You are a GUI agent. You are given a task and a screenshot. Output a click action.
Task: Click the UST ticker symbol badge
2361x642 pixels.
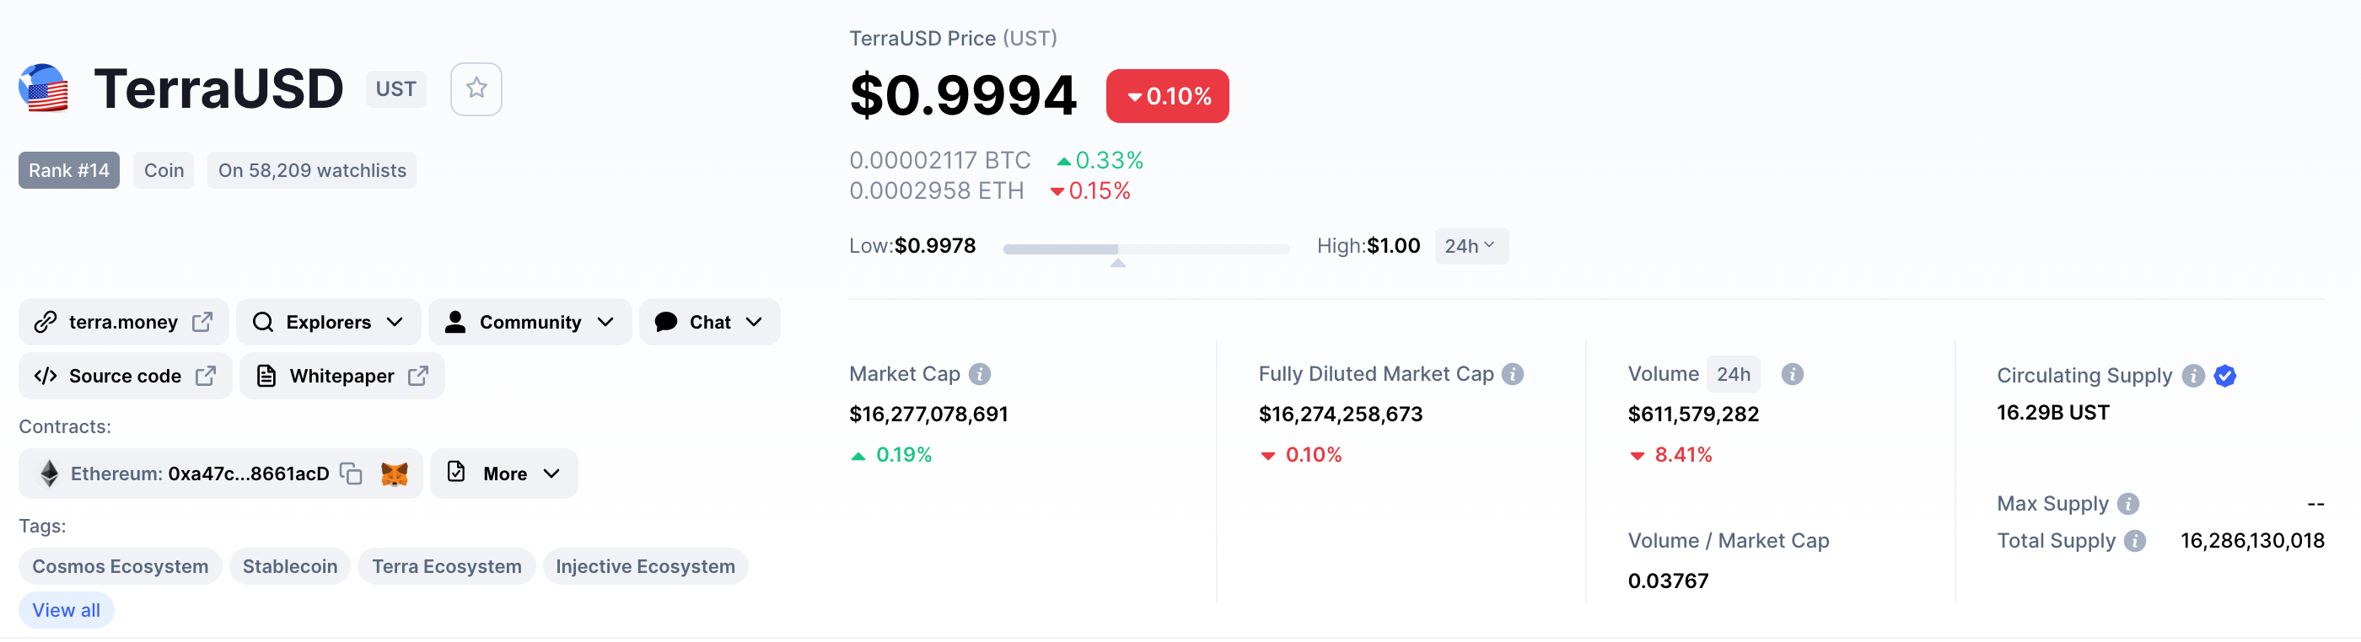396,88
